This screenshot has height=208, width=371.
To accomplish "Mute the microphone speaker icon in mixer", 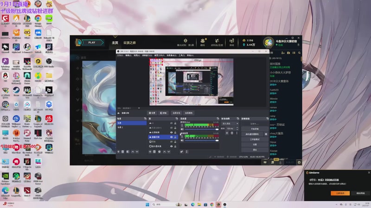I will click(182, 129).
